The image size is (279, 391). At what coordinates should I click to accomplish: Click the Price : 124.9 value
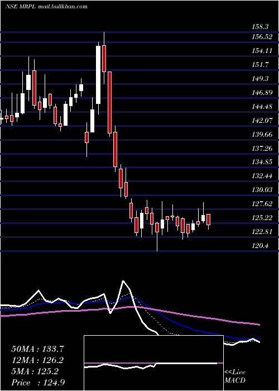pos(38,383)
